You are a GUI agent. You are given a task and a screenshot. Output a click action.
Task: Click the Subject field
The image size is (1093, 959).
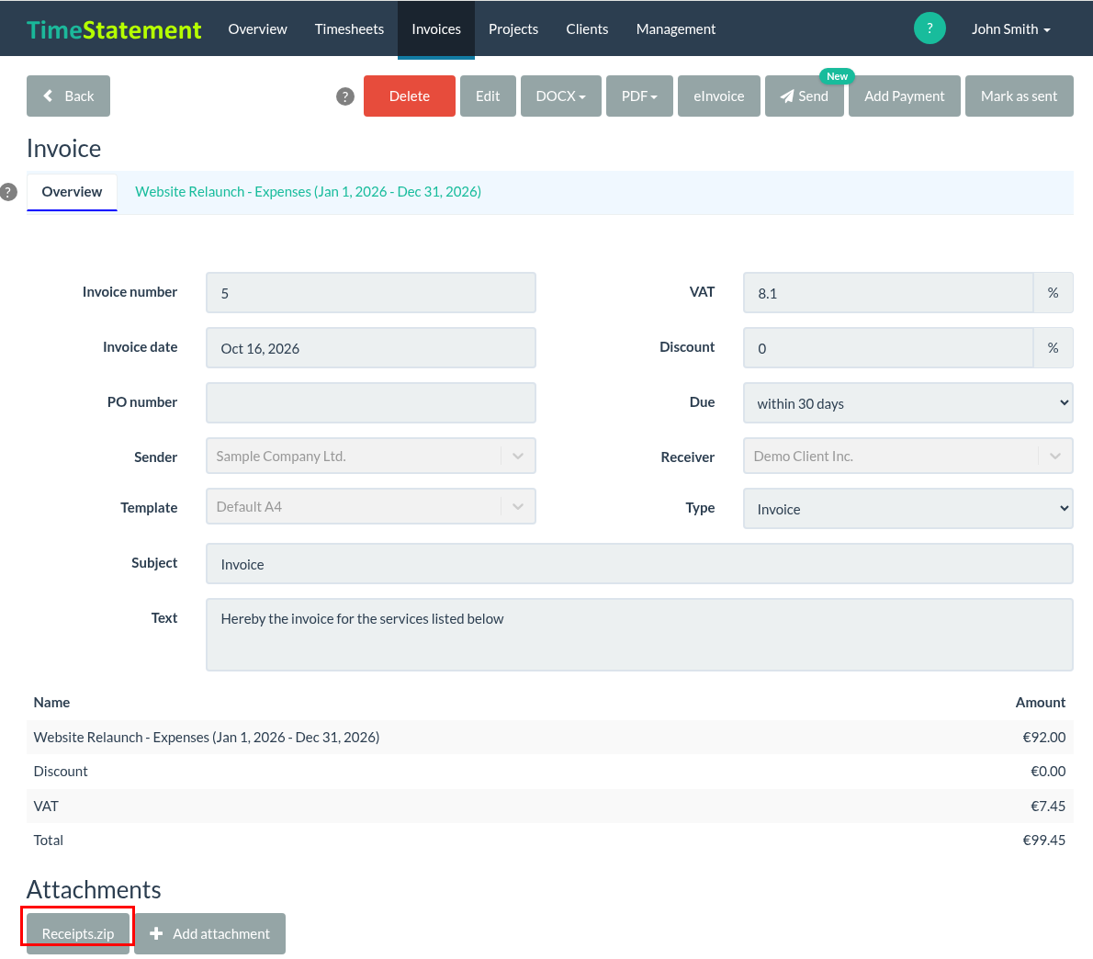(x=639, y=564)
